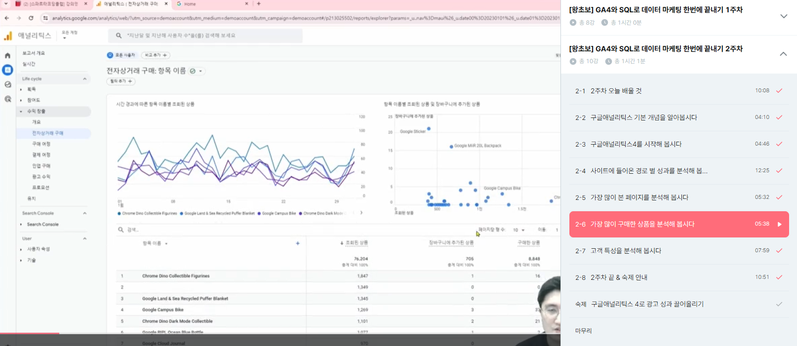The height and width of the screenshot is (346, 797).
Task: Toggle the completion check for 숙제 item
Action: pos(779,304)
